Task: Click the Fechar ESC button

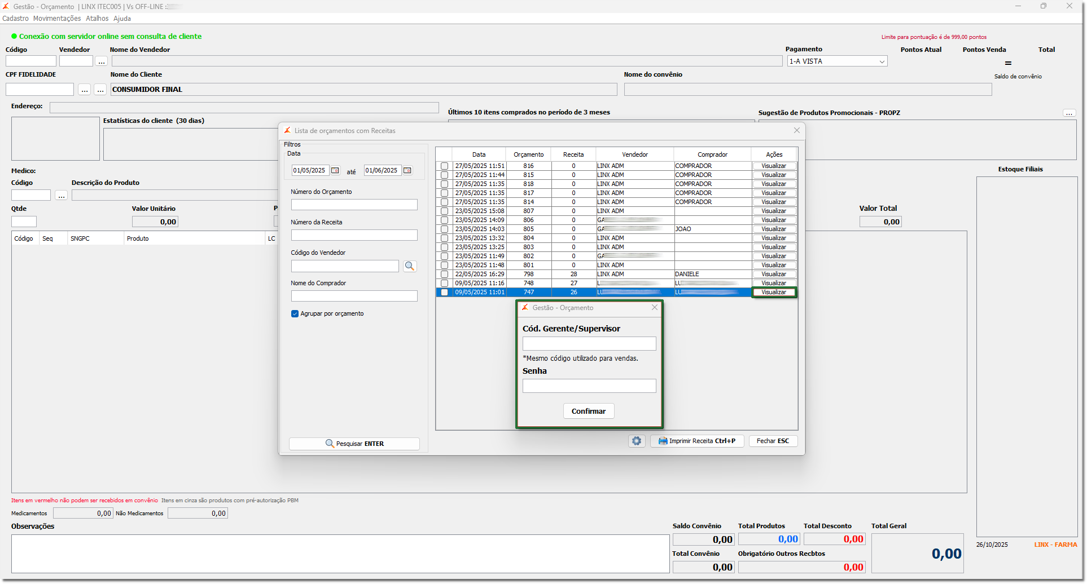Action: pos(773,441)
